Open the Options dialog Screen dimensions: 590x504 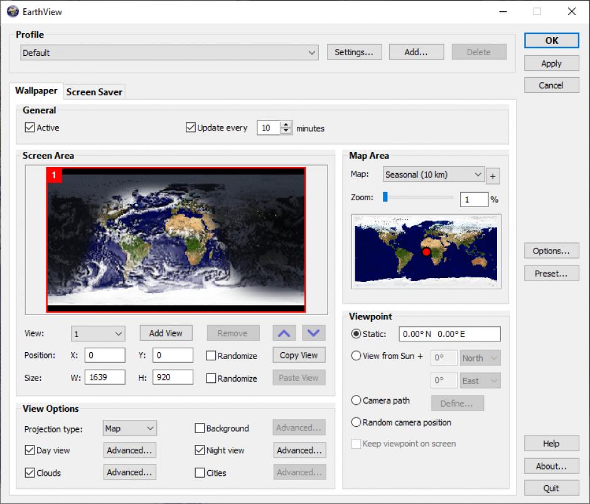point(550,250)
